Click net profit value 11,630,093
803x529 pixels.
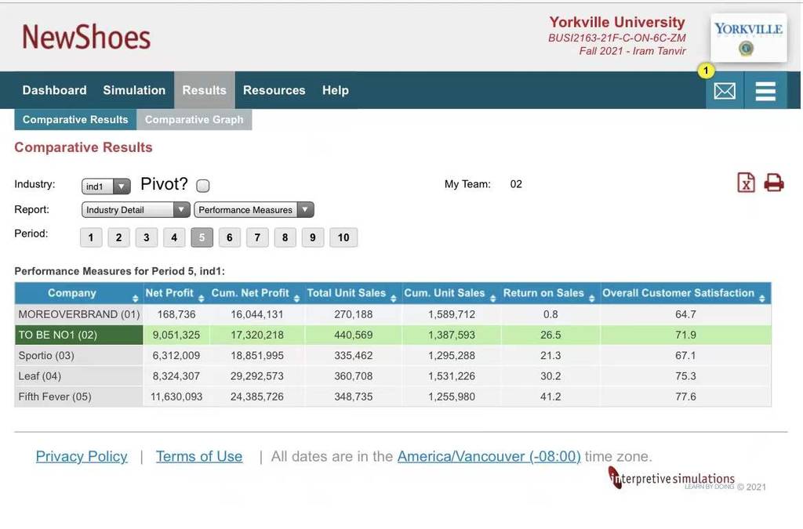tap(176, 397)
